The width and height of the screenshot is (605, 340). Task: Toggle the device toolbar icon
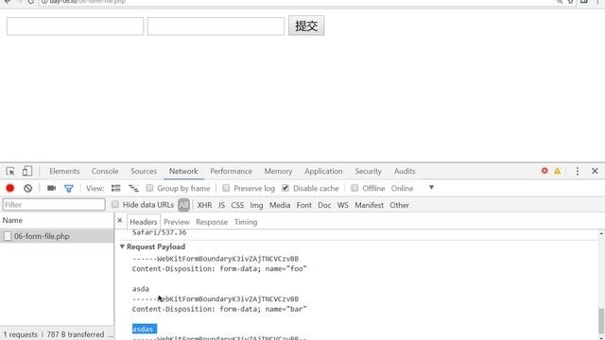click(27, 171)
